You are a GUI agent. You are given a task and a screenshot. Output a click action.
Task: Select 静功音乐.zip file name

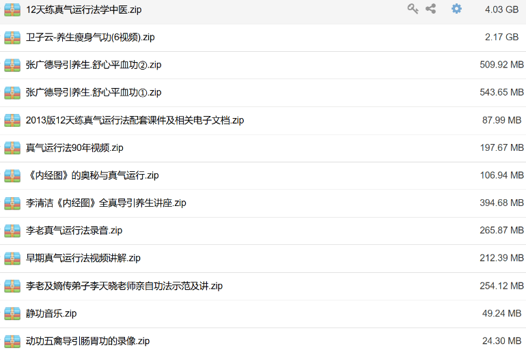tap(51, 313)
